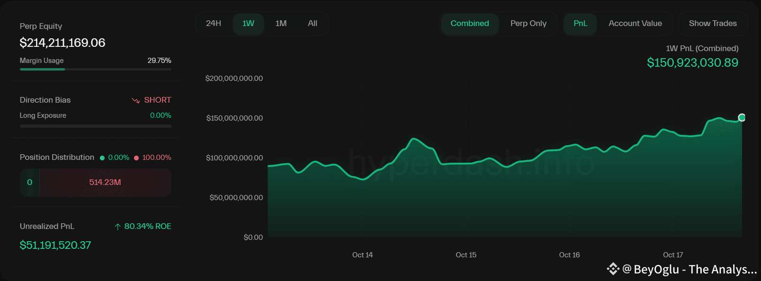Toggle the Combined view

(470, 24)
